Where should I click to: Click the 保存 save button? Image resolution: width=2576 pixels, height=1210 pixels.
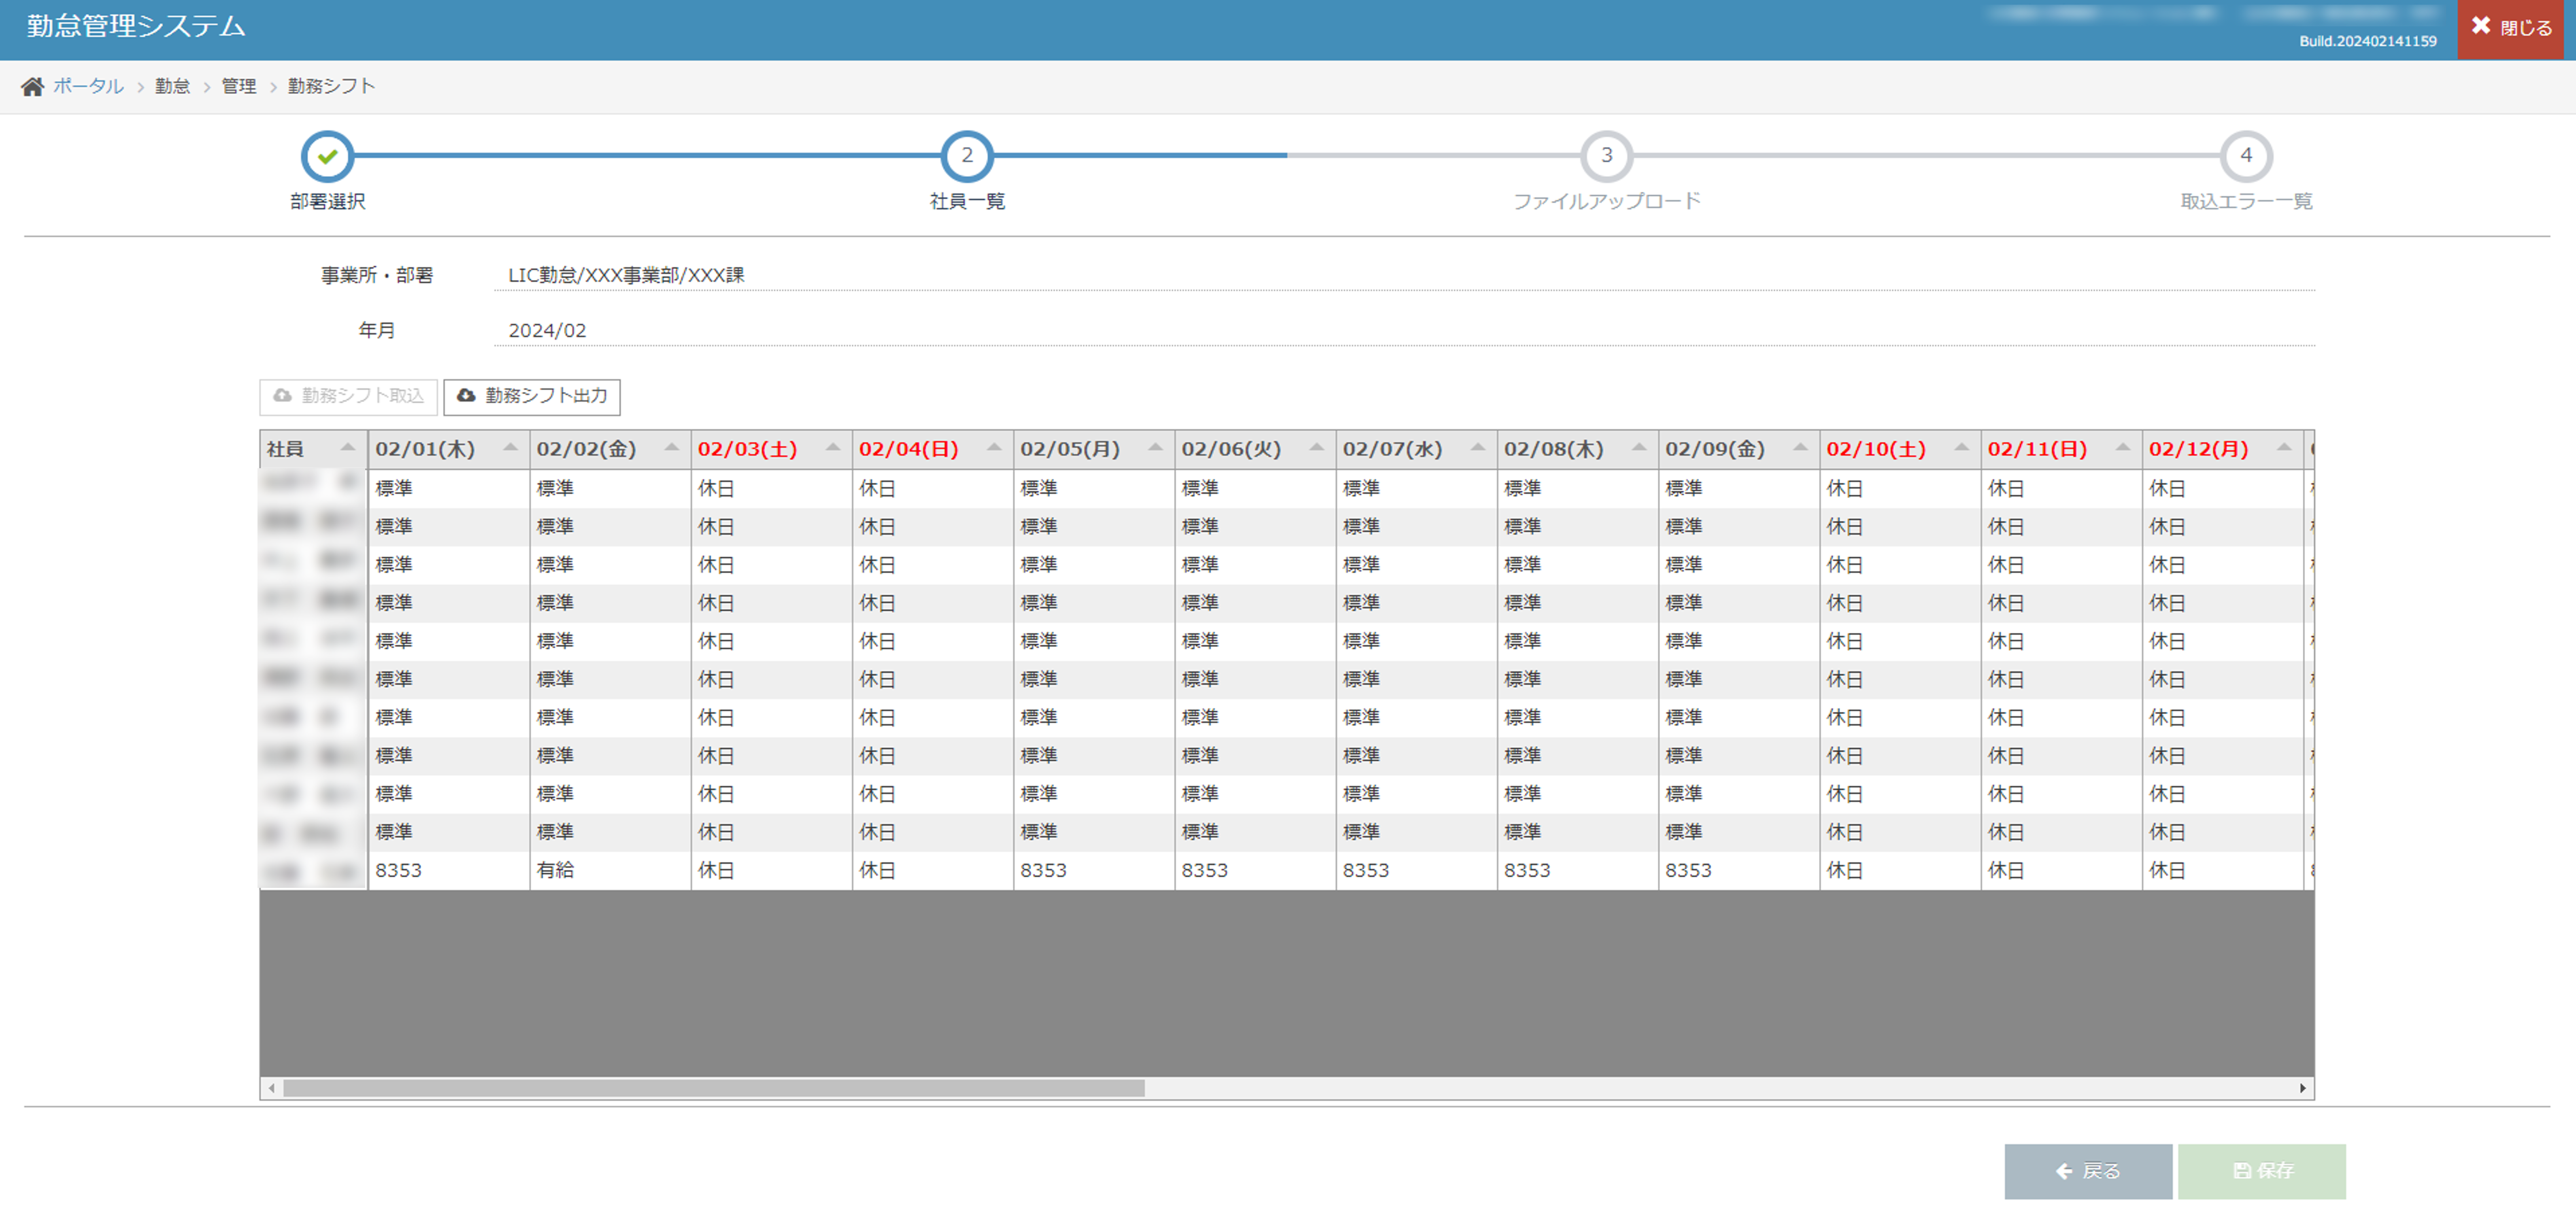2262,1171
